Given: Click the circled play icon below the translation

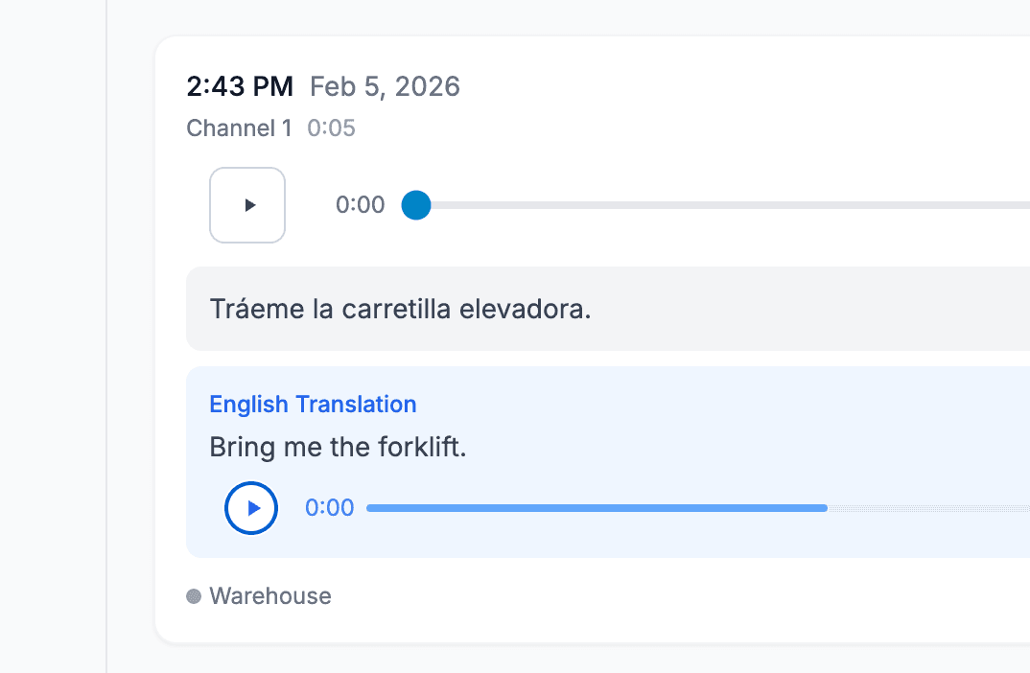Looking at the screenshot, I should pos(250,507).
